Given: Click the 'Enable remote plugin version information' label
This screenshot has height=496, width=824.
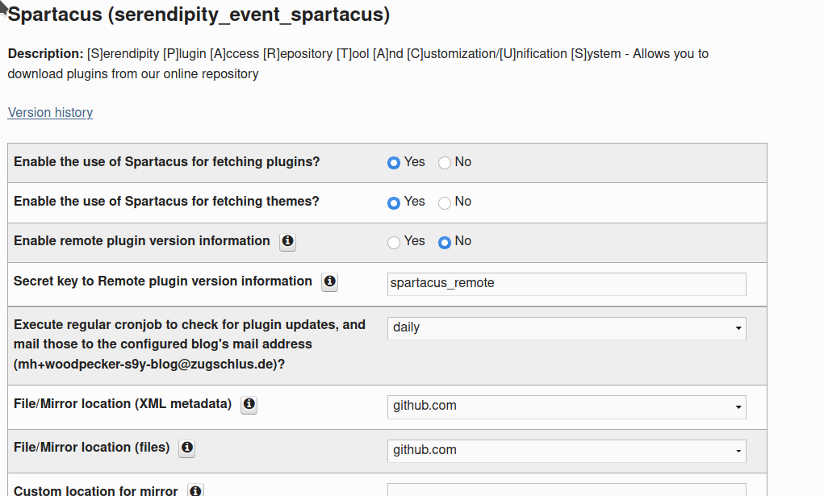Looking at the screenshot, I should click(x=142, y=241).
